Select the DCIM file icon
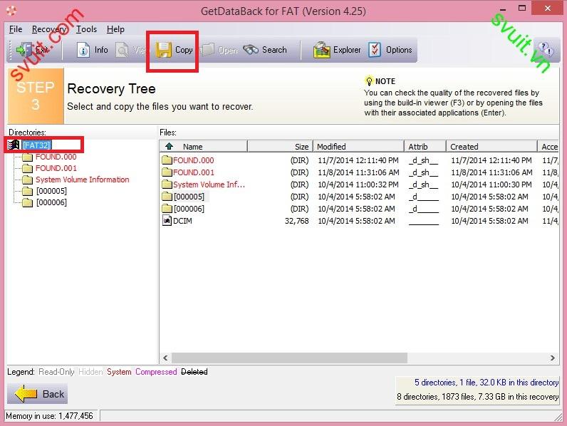567x426 pixels. tap(167, 221)
